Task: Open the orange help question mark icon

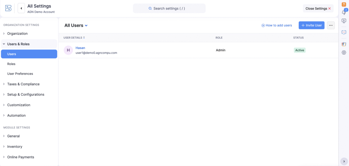Action: [x=344, y=4]
